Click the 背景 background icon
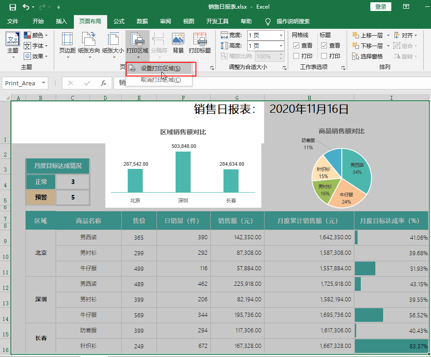 [x=178, y=39]
